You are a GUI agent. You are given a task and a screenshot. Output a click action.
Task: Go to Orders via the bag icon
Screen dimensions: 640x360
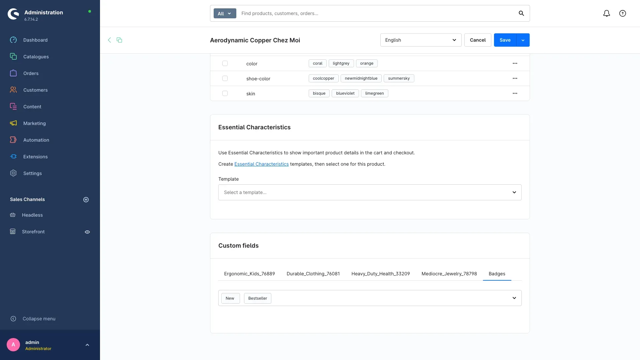[13, 73]
